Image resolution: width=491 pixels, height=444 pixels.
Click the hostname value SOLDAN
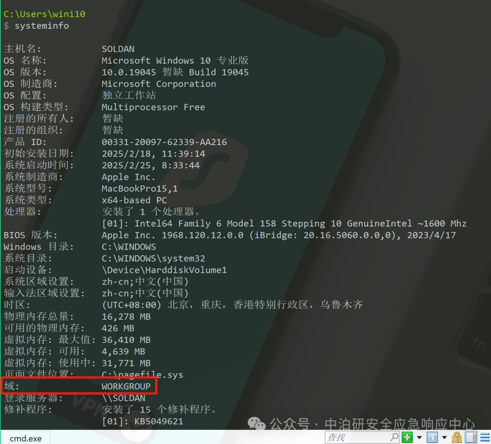(x=118, y=49)
